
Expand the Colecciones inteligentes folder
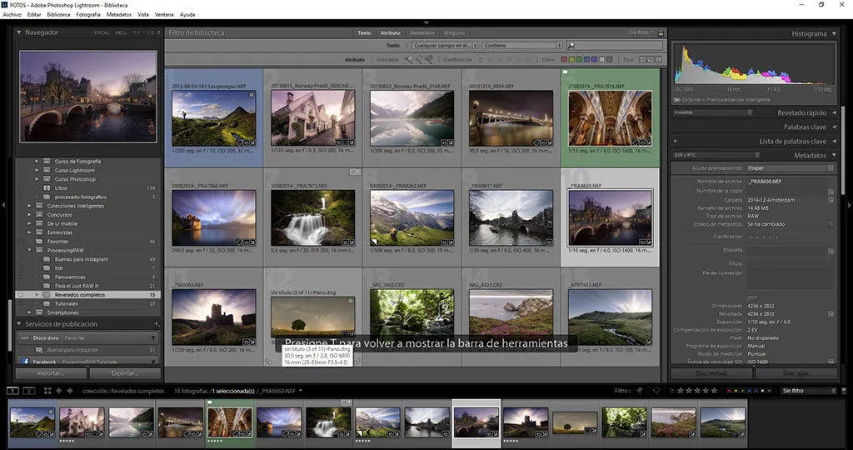[x=29, y=206]
